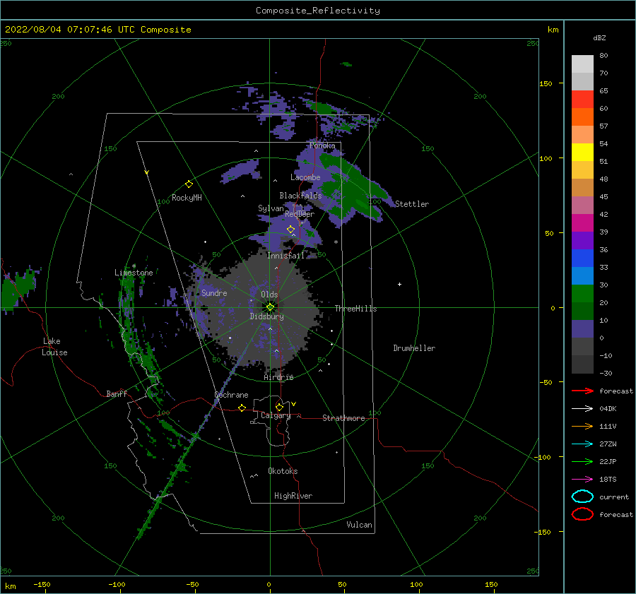636x594 pixels.
Task: Click the Lake Louise label
Action: 54,347
